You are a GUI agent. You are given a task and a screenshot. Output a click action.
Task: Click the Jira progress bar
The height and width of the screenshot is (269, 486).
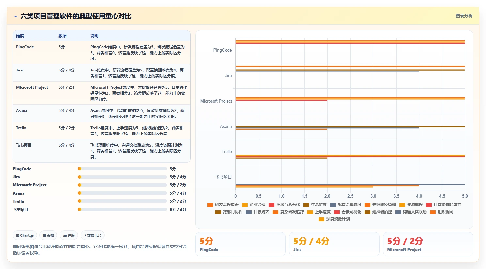pos(122,177)
